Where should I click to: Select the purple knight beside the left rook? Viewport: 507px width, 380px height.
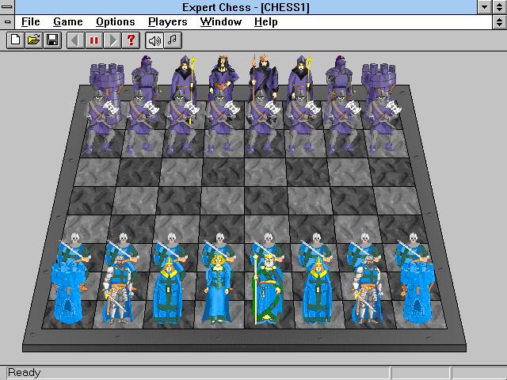click(x=146, y=75)
